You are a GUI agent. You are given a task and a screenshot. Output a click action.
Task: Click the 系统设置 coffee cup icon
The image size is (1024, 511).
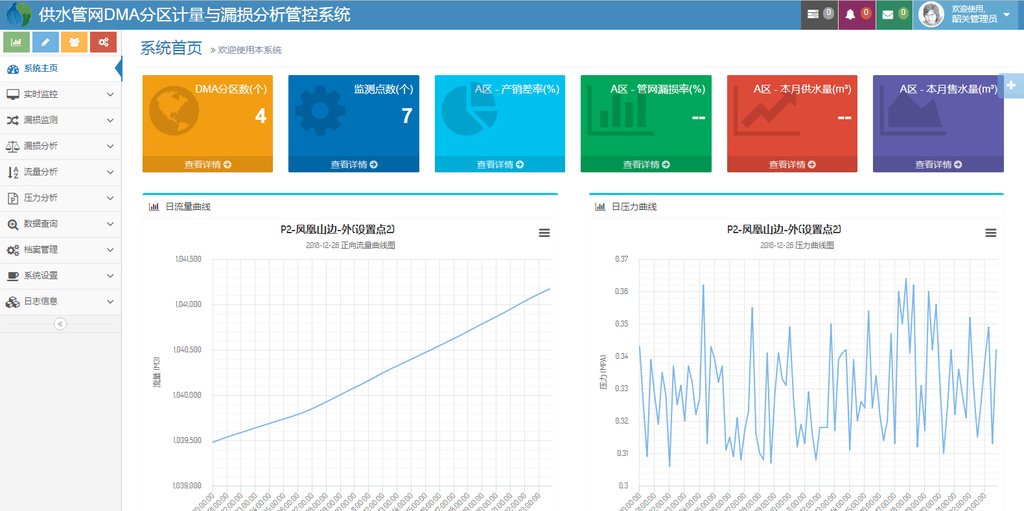tap(12, 277)
